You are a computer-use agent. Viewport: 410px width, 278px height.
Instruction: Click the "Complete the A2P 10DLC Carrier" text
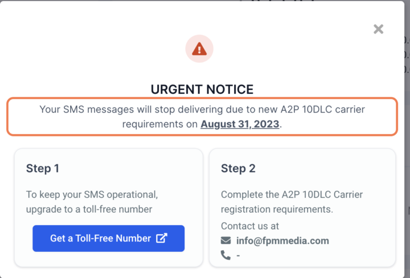(x=292, y=194)
